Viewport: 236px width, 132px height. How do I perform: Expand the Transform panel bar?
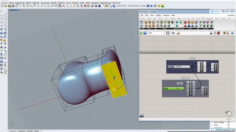[x=206, y=29]
